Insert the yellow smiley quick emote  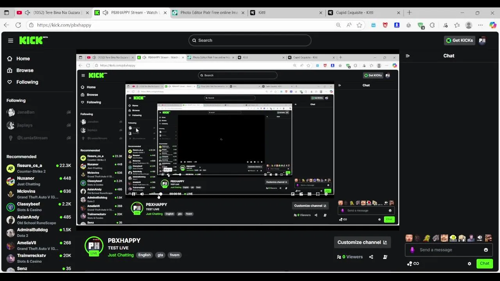coord(453,238)
